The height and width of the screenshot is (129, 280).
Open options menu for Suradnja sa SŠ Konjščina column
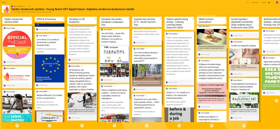tap(96, 19)
